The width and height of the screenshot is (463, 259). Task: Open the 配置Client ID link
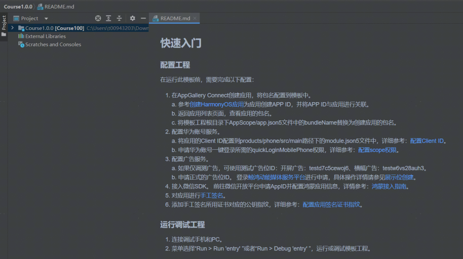(427, 141)
